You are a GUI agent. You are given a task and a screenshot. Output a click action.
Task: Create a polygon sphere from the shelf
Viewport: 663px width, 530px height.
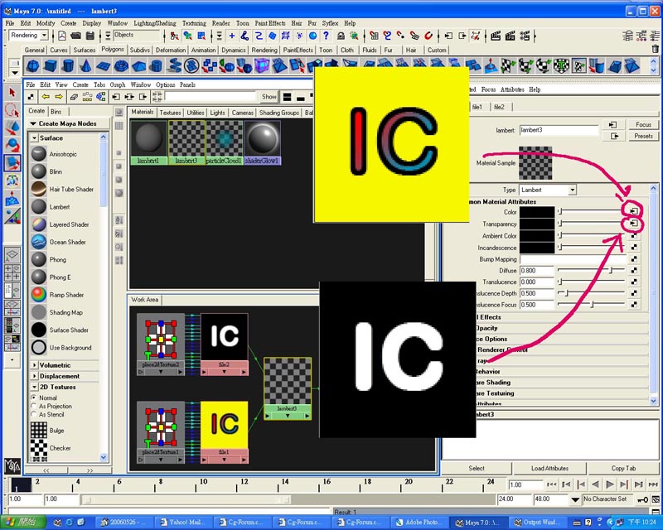point(33,66)
